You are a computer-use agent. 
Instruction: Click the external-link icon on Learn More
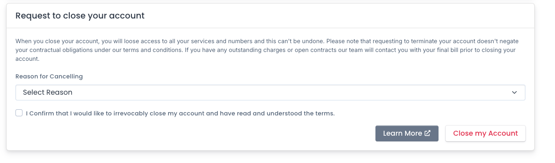[x=427, y=133]
